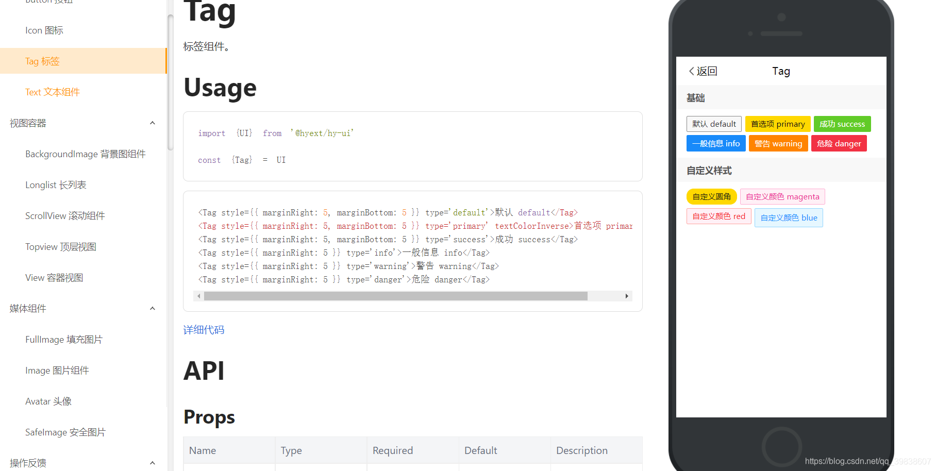Image resolution: width=936 pixels, height=471 pixels.
Task: Tap the 默认 default tag
Action: coord(714,124)
